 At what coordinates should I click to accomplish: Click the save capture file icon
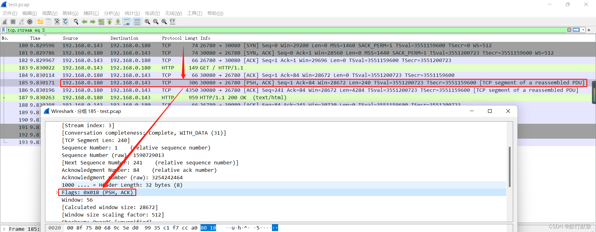[49, 22]
